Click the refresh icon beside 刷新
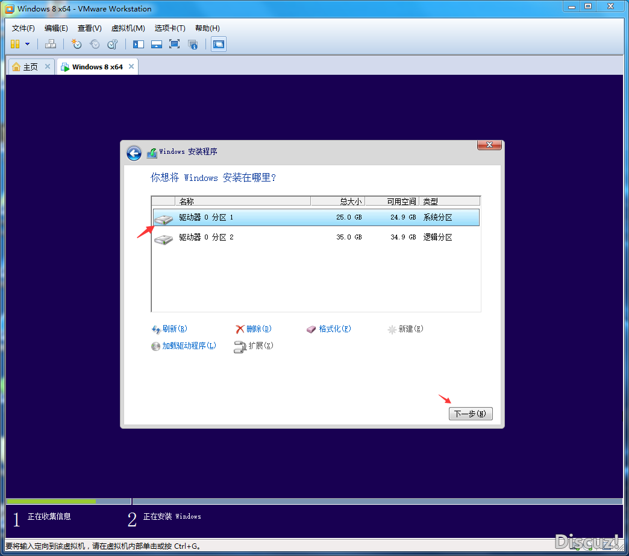This screenshot has width=629, height=556. pyautogui.click(x=156, y=330)
